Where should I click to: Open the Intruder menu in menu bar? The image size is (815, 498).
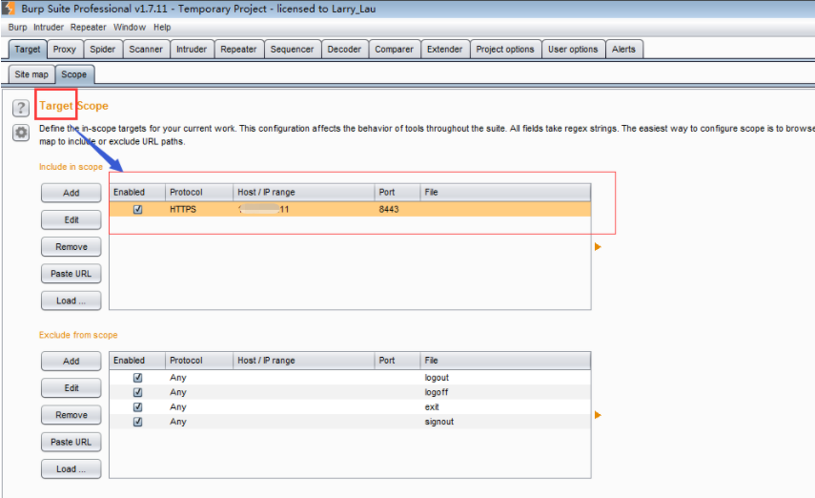pos(49,27)
